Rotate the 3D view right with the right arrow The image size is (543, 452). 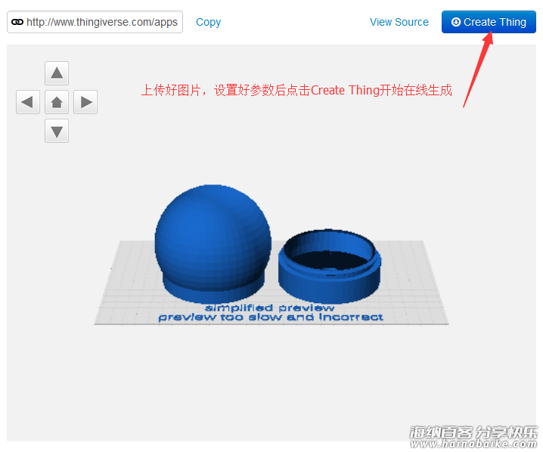click(x=85, y=102)
